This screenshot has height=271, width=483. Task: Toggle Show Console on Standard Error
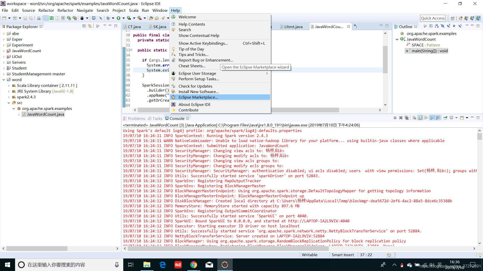(438, 118)
